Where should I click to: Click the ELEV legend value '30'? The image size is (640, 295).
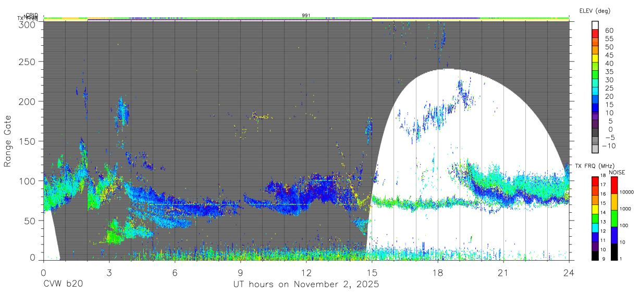609,80
